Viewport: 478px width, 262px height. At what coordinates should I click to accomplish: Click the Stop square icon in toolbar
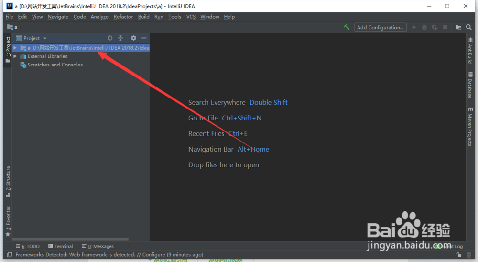click(x=445, y=27)
